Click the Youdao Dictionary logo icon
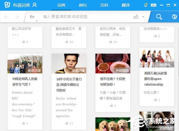Screen dimensions: 179x131 coord(7,5)
